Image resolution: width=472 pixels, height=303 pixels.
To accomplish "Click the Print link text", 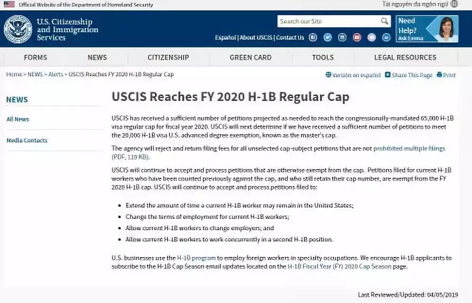I will (x=449, y=75).
